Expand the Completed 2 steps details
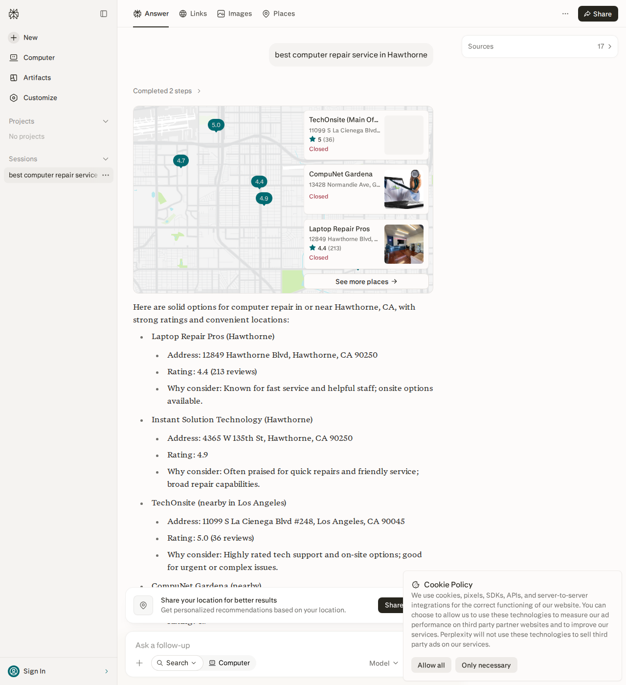Viewport: 626px width, 685px height. (167, 91)
